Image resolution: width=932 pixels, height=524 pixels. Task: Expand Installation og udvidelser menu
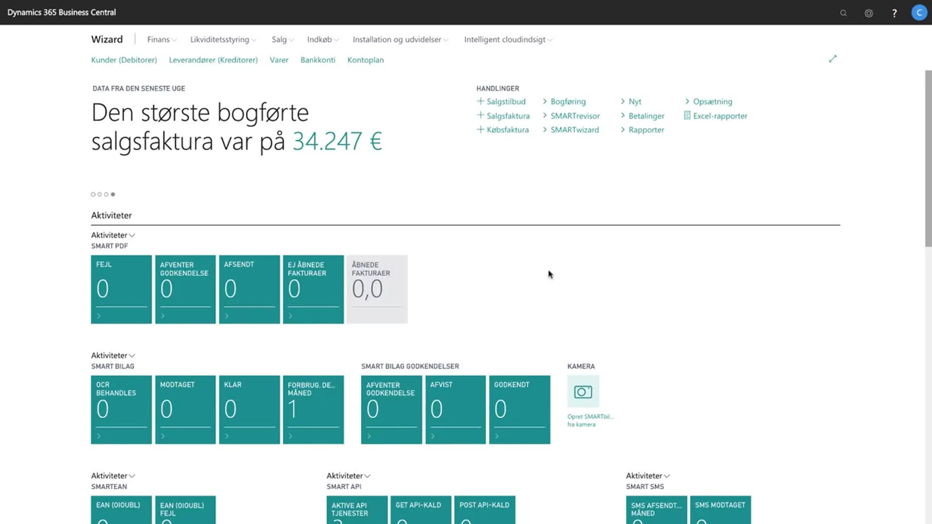click(x=400, y=39)
